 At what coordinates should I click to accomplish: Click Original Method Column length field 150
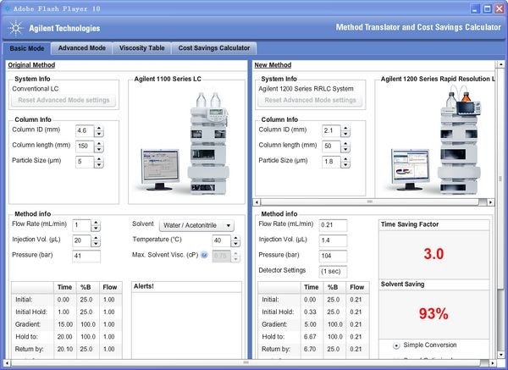click(85, 146)
